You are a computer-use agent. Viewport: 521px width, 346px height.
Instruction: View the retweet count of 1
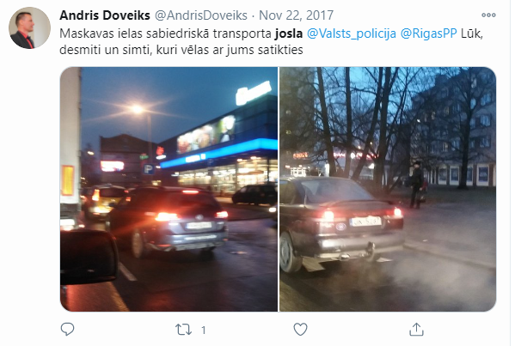pos(204,330)
